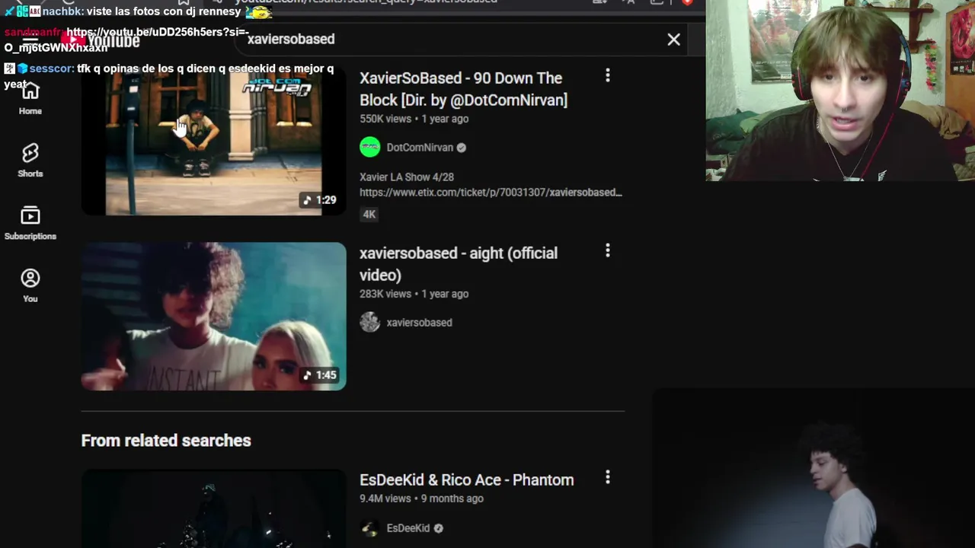This screenshot has height=548, width=975.
Task: Open more options for EsDeeKid Phantom video
Action: [x=607, y=477]
